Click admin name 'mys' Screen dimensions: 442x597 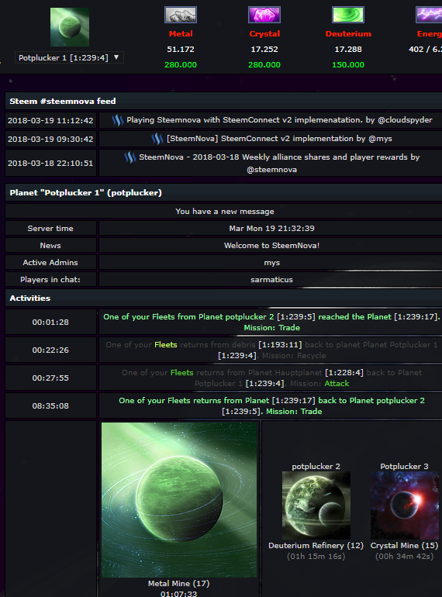point(272,263)
